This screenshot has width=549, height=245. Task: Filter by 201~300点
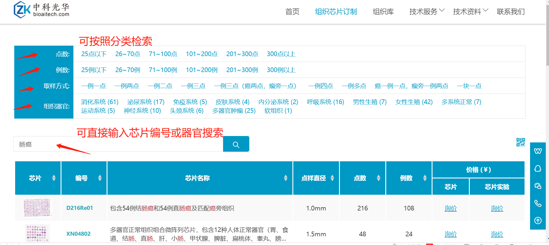pyautogui.click(x=242, y=54)
